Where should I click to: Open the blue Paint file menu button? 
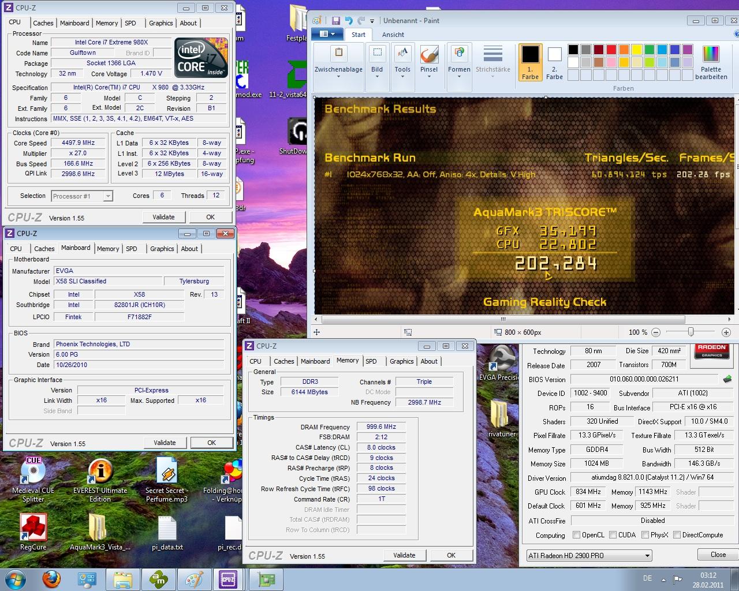coord(327,34)
